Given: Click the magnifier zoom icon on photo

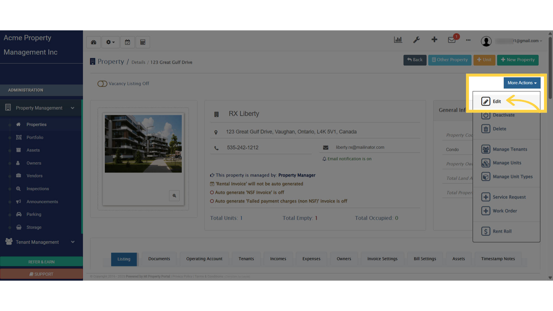Looking at the screenshot, I should coord(174,196).
